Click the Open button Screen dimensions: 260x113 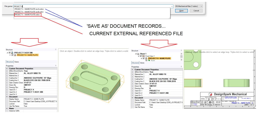(x=181, y=11)
